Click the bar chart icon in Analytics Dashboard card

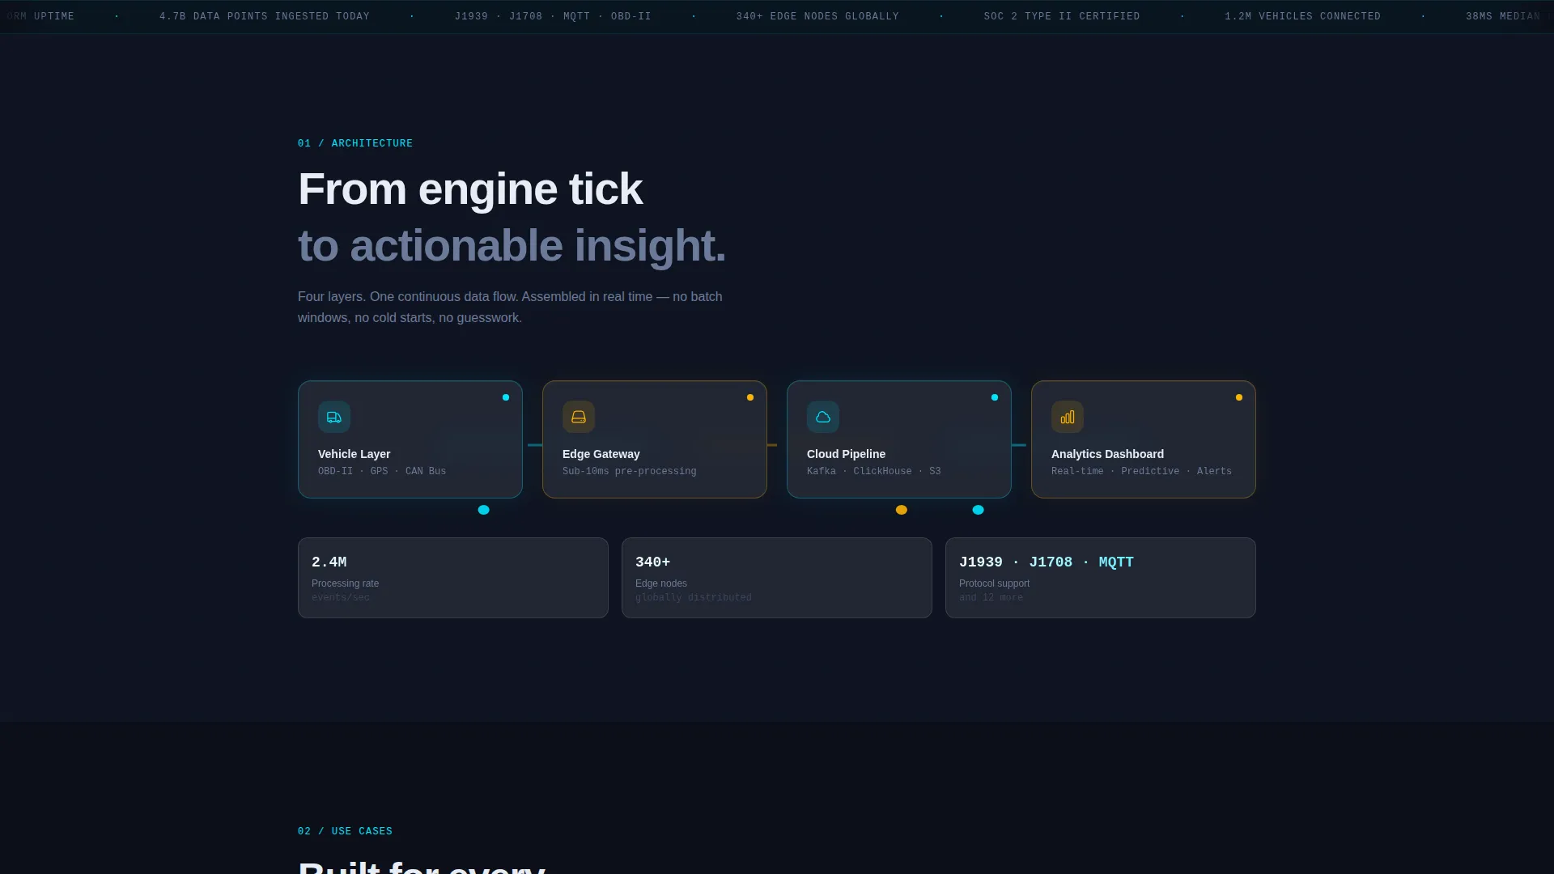[x=1068, y=417]
